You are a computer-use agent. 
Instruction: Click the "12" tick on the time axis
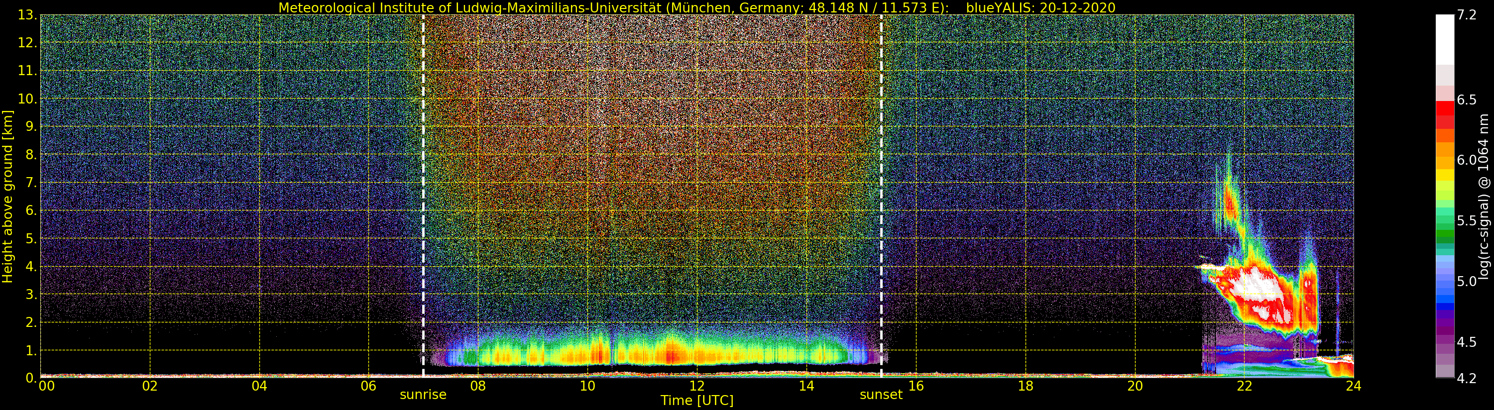(x=696, y=386)
